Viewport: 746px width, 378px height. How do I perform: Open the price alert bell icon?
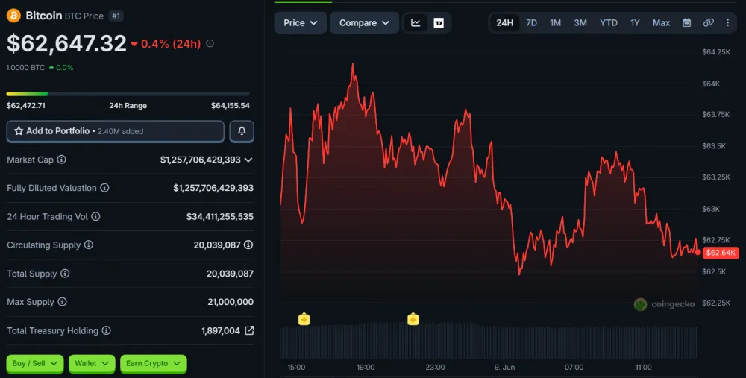coord(242,131)
